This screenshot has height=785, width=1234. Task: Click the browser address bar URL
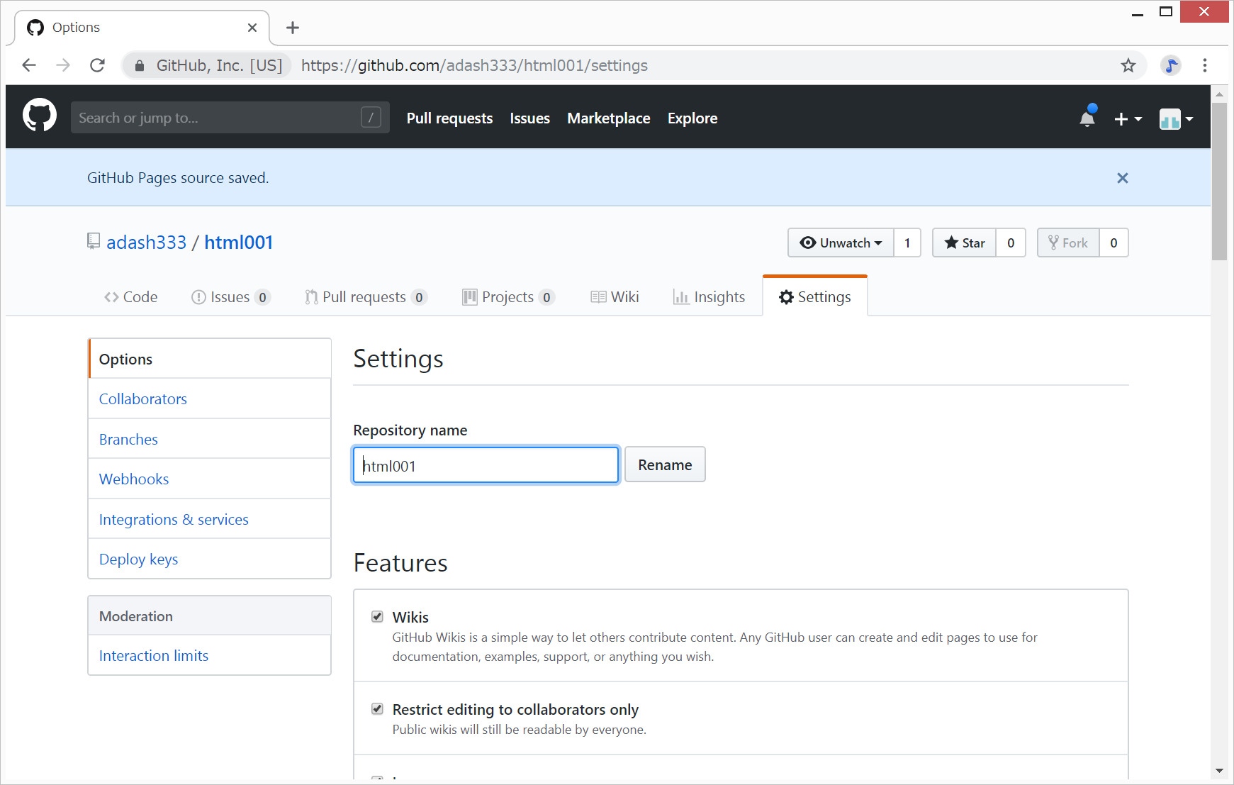click(474, 65)
